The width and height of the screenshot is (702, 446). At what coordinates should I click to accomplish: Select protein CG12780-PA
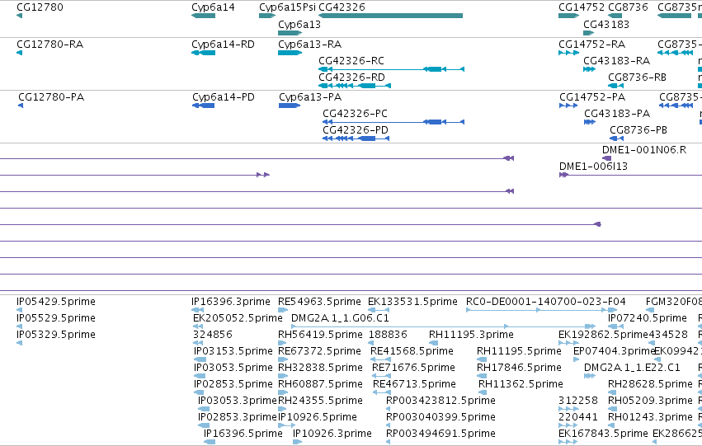pyautogui.click(x=51, y=97)
